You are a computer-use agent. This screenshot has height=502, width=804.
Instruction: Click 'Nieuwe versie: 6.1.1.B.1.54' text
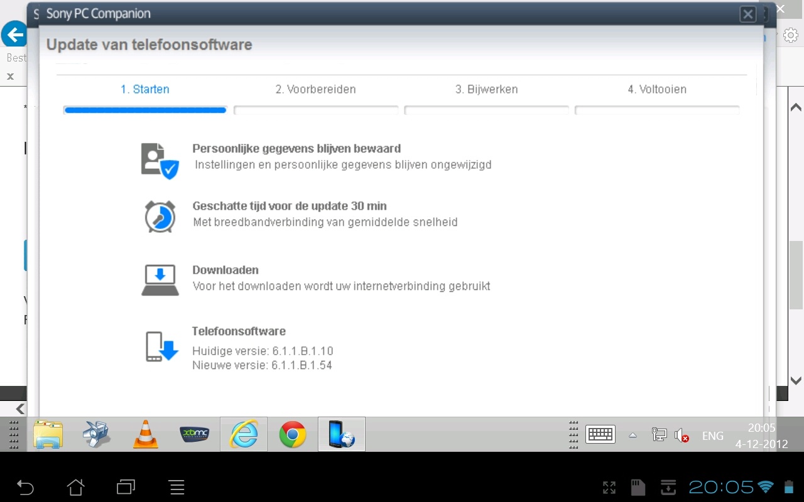point(262,365)
